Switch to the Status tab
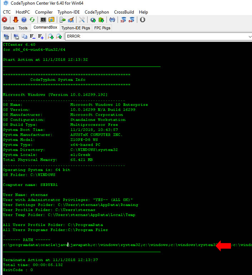The width and height of the screenshot is (252, 275). 9,28
